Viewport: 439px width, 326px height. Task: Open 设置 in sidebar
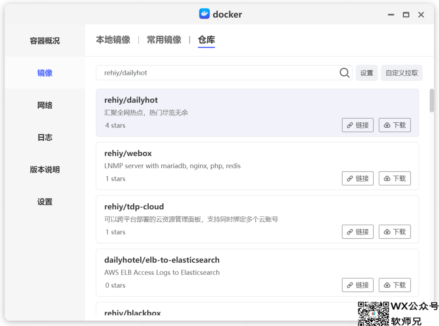coord(45,202)
